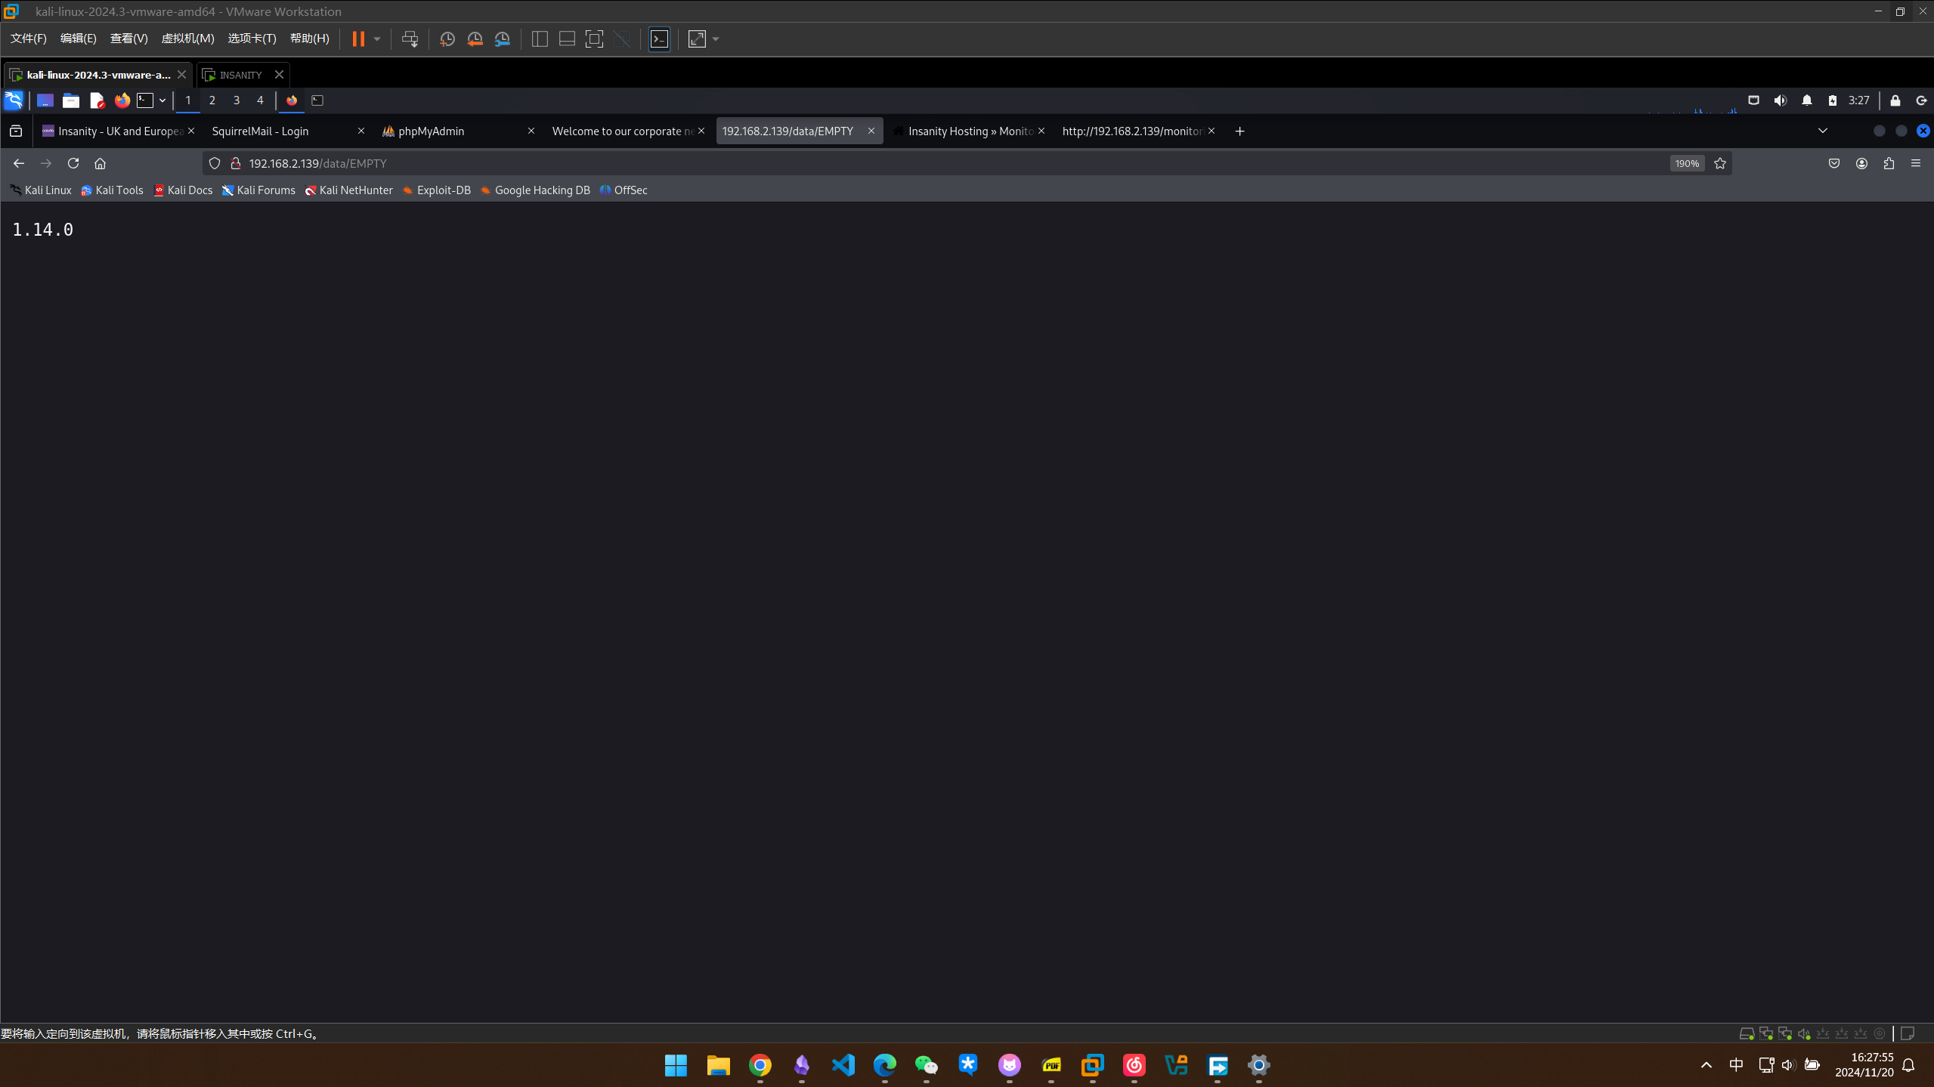1934x1087 pixels.
Task: Click the Kali Tools bookmark
Action: [112, 190]
